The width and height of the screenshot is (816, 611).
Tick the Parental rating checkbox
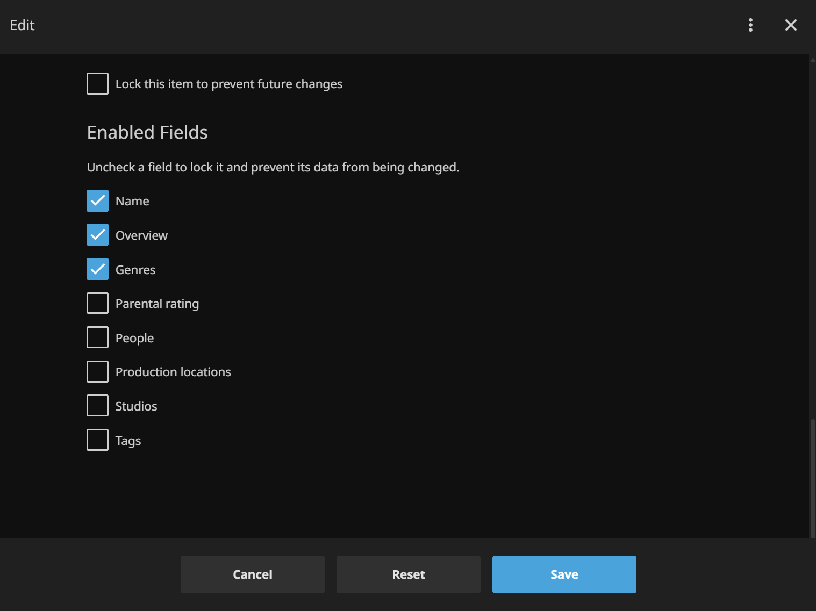(x=97, y=304)
